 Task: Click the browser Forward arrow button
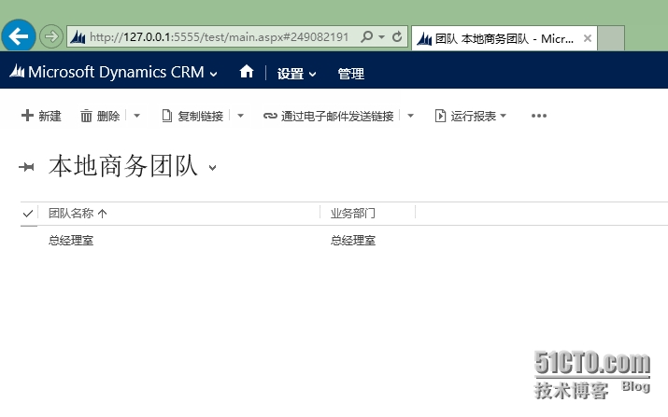51,36
